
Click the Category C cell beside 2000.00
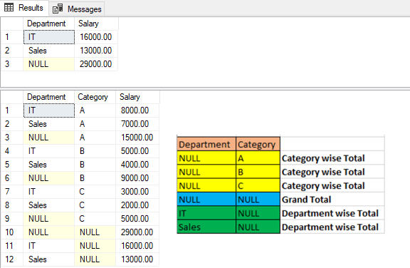tap(95, 205)
